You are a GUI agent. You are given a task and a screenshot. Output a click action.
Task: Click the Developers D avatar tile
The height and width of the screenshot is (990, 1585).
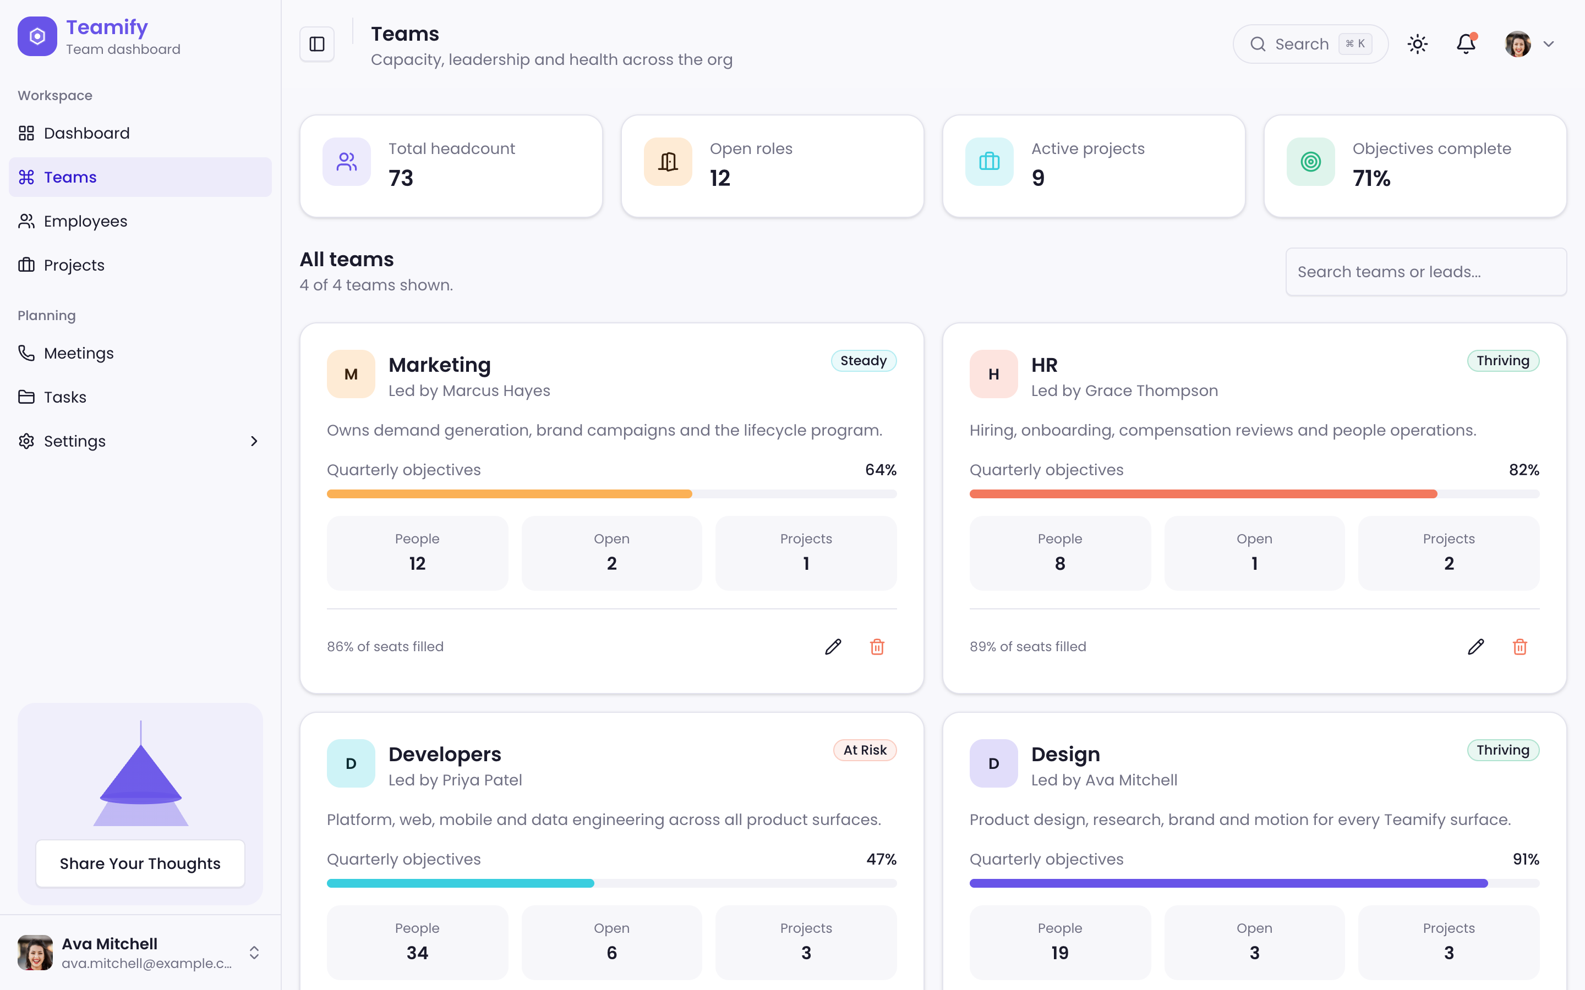click(351, 763)
